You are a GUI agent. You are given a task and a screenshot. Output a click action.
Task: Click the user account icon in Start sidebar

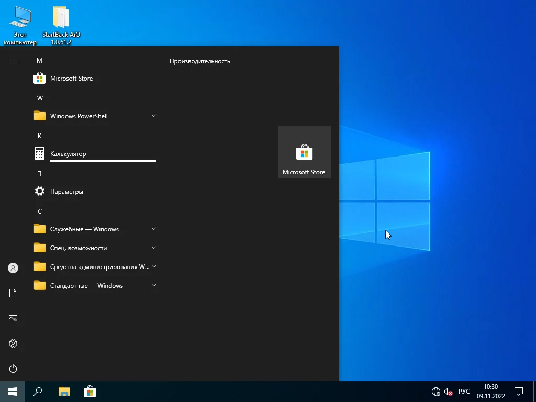[x=13, y=268]
